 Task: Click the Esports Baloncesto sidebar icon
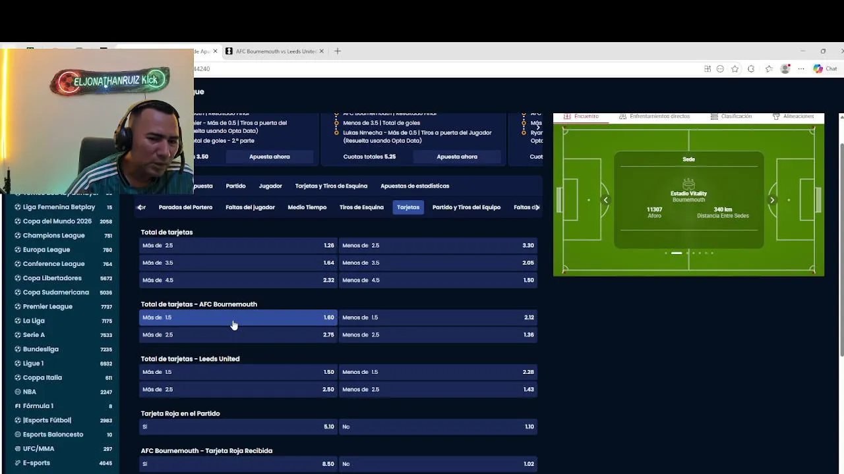click(18, 434)
